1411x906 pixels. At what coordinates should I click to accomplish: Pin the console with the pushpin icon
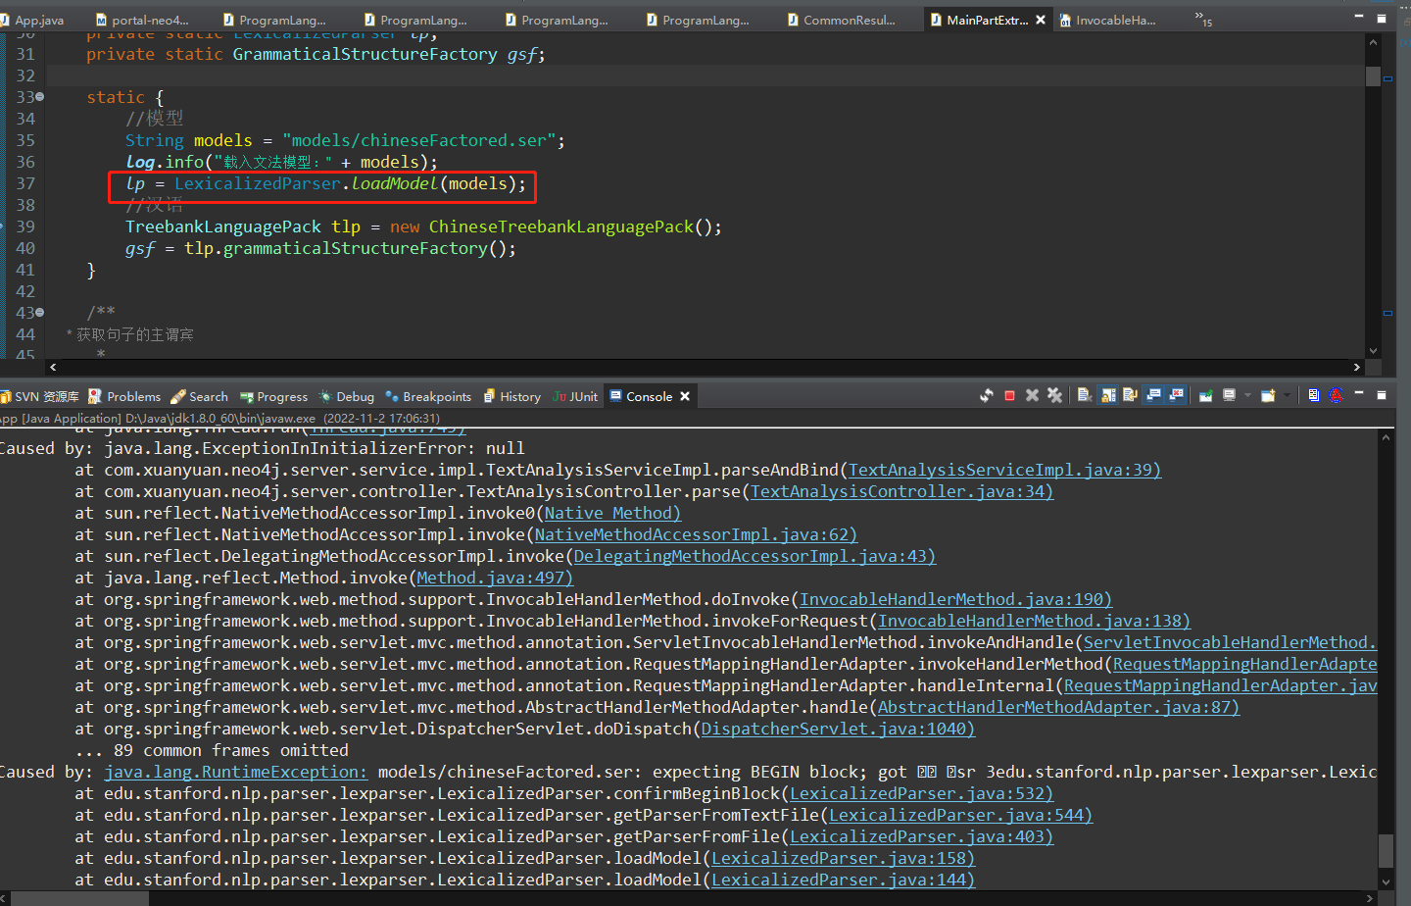point(1206,395)
